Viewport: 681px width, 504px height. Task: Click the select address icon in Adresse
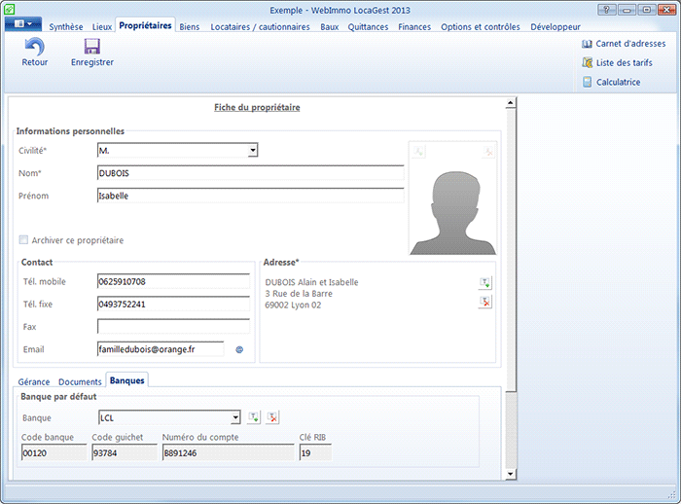pyautogui.click(x=485, y=282)
